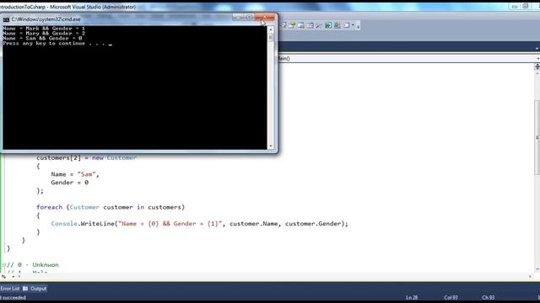Viewport: 540px width, 303px height.
Task: Click the 'Col 93' status bar entry
Action: click(451, 297)
